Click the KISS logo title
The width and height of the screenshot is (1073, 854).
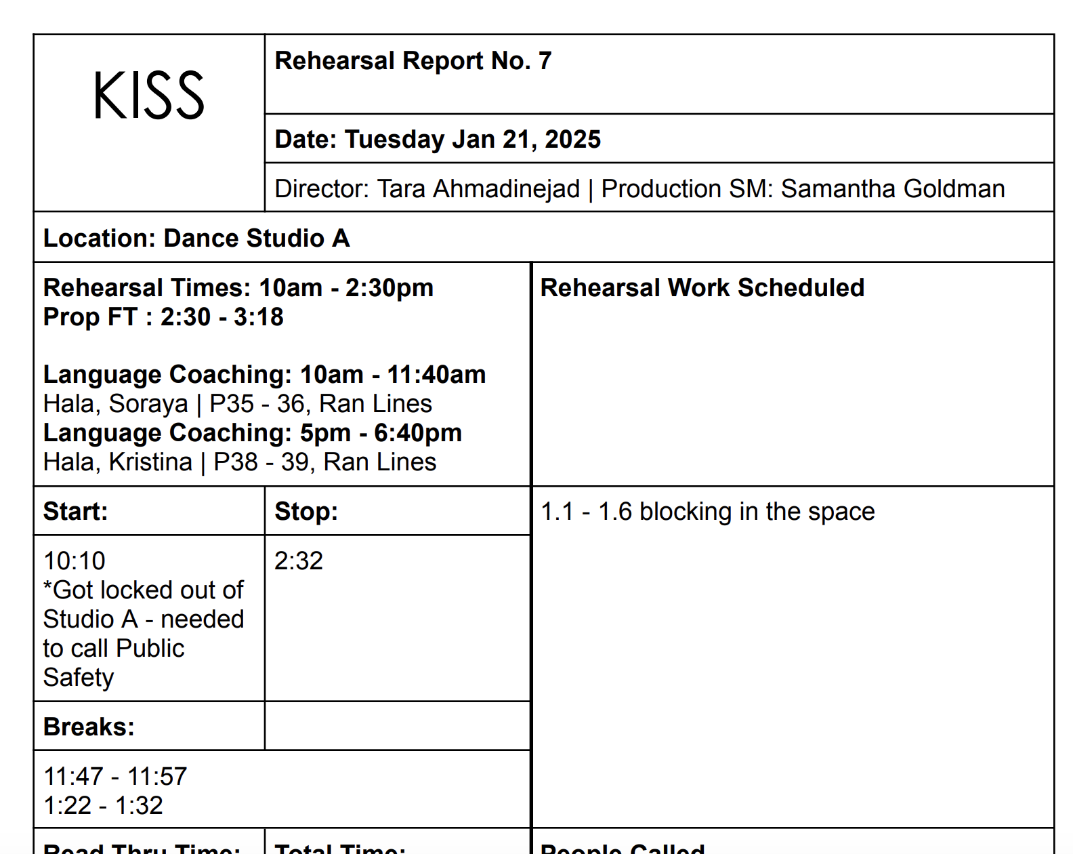149,96
